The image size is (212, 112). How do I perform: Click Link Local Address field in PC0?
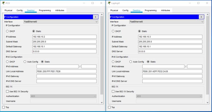(67, 71)
